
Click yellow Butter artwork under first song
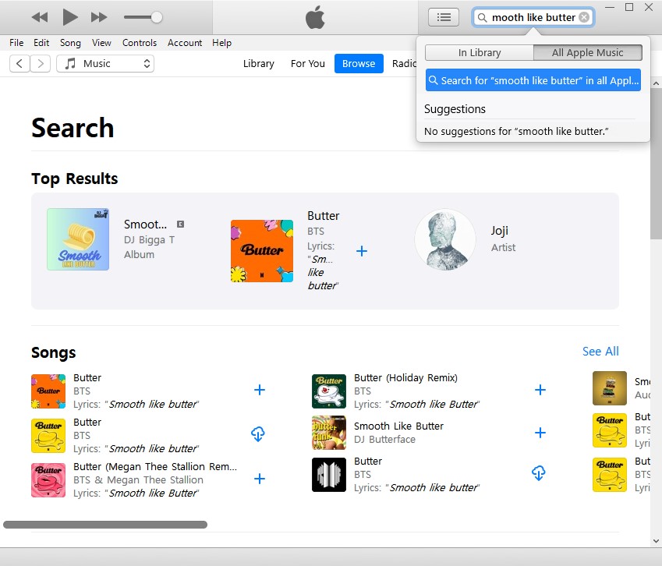click(x=48, y=436)
